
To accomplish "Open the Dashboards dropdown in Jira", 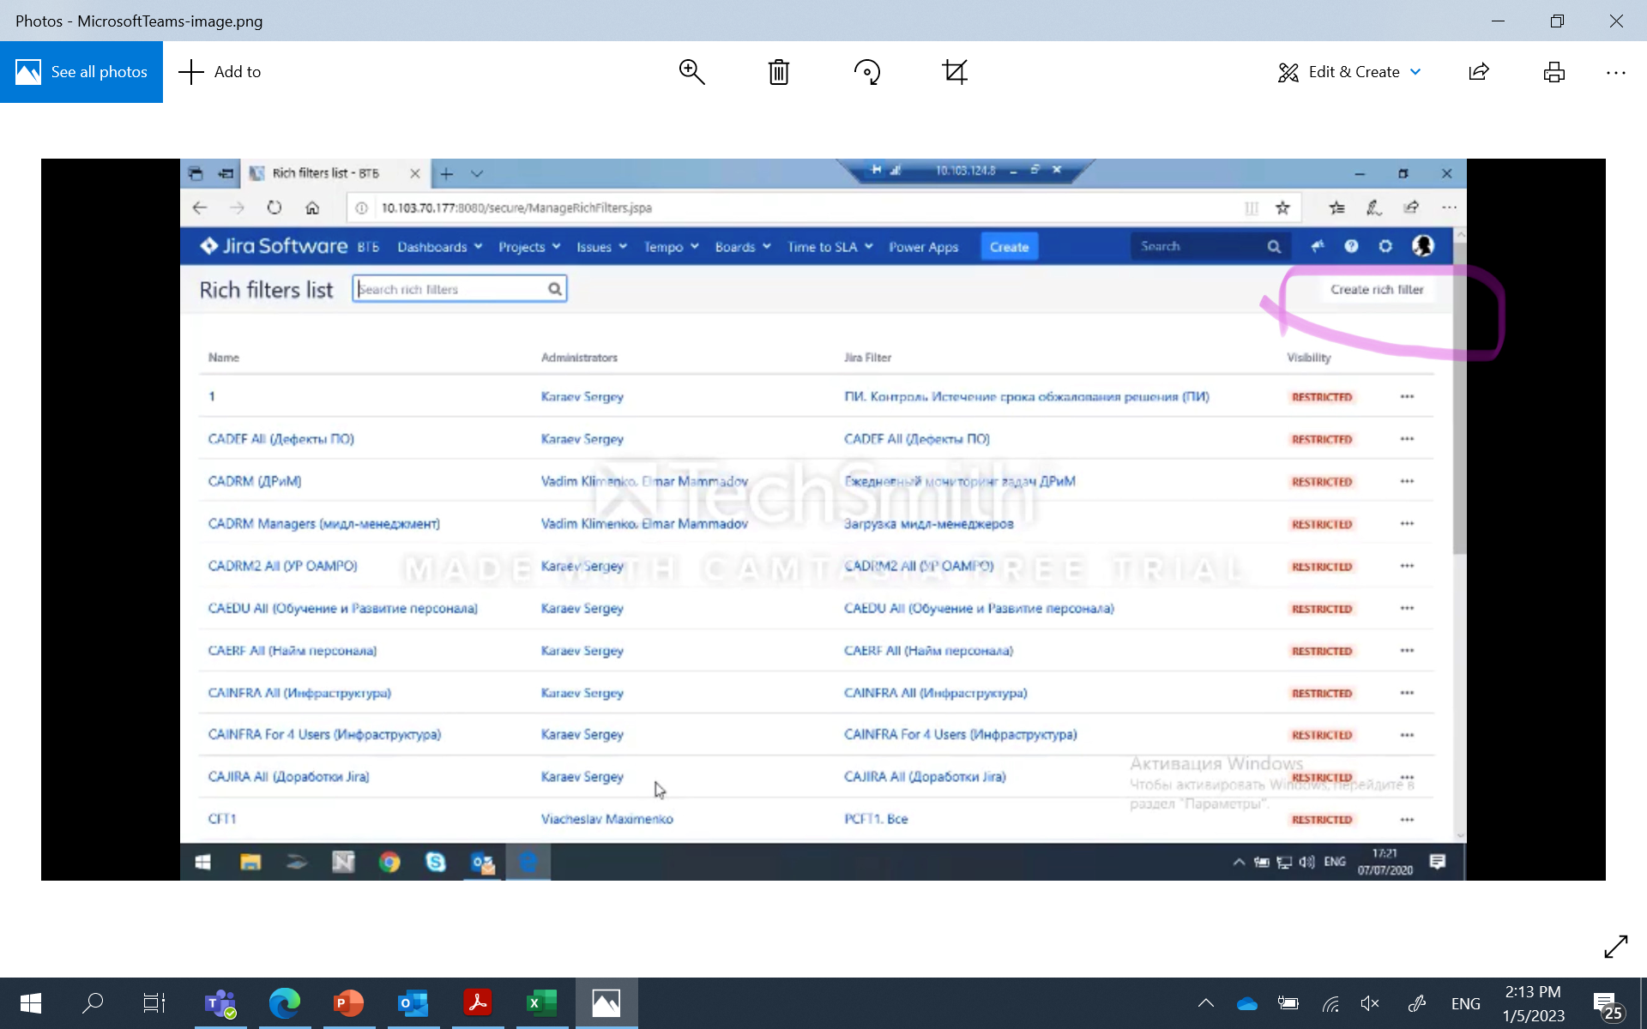I will point(438,247).
